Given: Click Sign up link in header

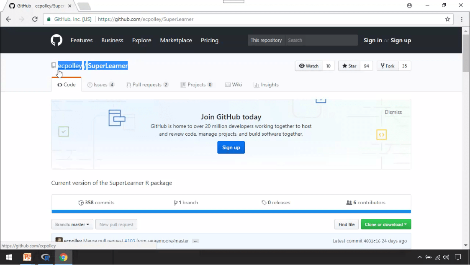Looking at the screenshot, I should [x=401, y=40].
